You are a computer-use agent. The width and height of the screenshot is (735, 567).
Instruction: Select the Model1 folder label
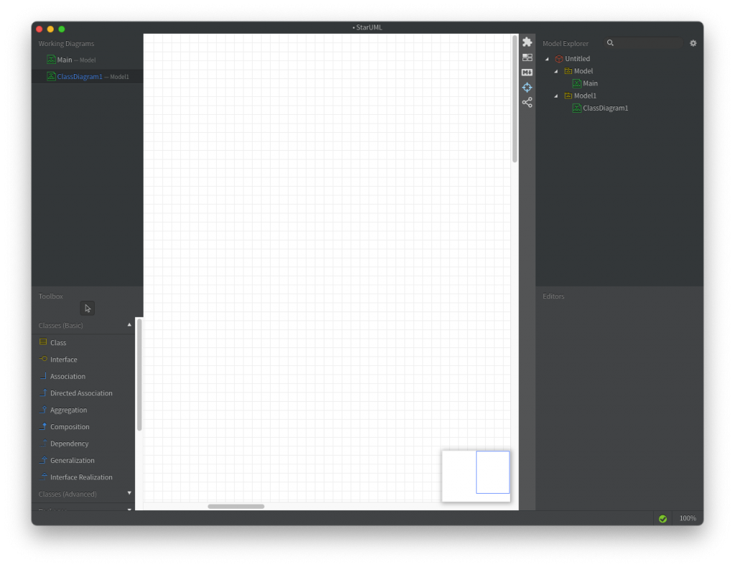(585, 95)
